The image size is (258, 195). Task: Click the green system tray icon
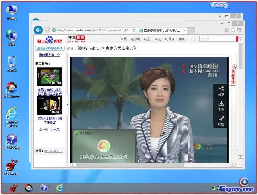213,188
